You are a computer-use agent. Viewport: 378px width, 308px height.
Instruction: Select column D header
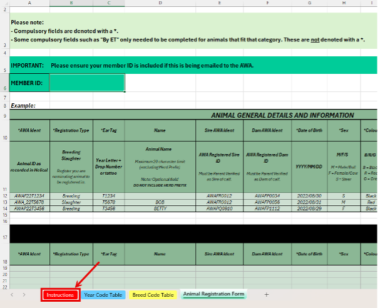coord(160,3)
